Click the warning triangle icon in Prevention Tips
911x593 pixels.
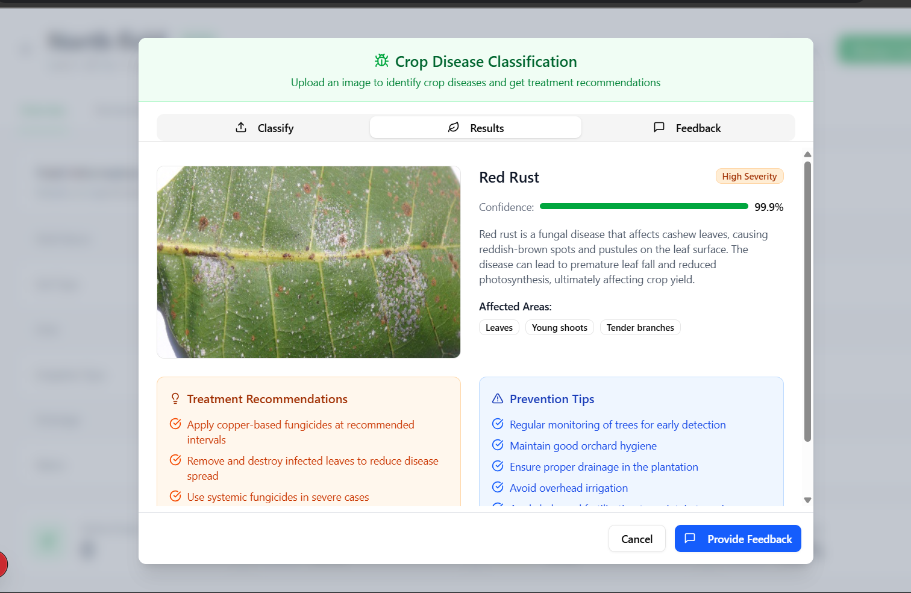[498, 398]
